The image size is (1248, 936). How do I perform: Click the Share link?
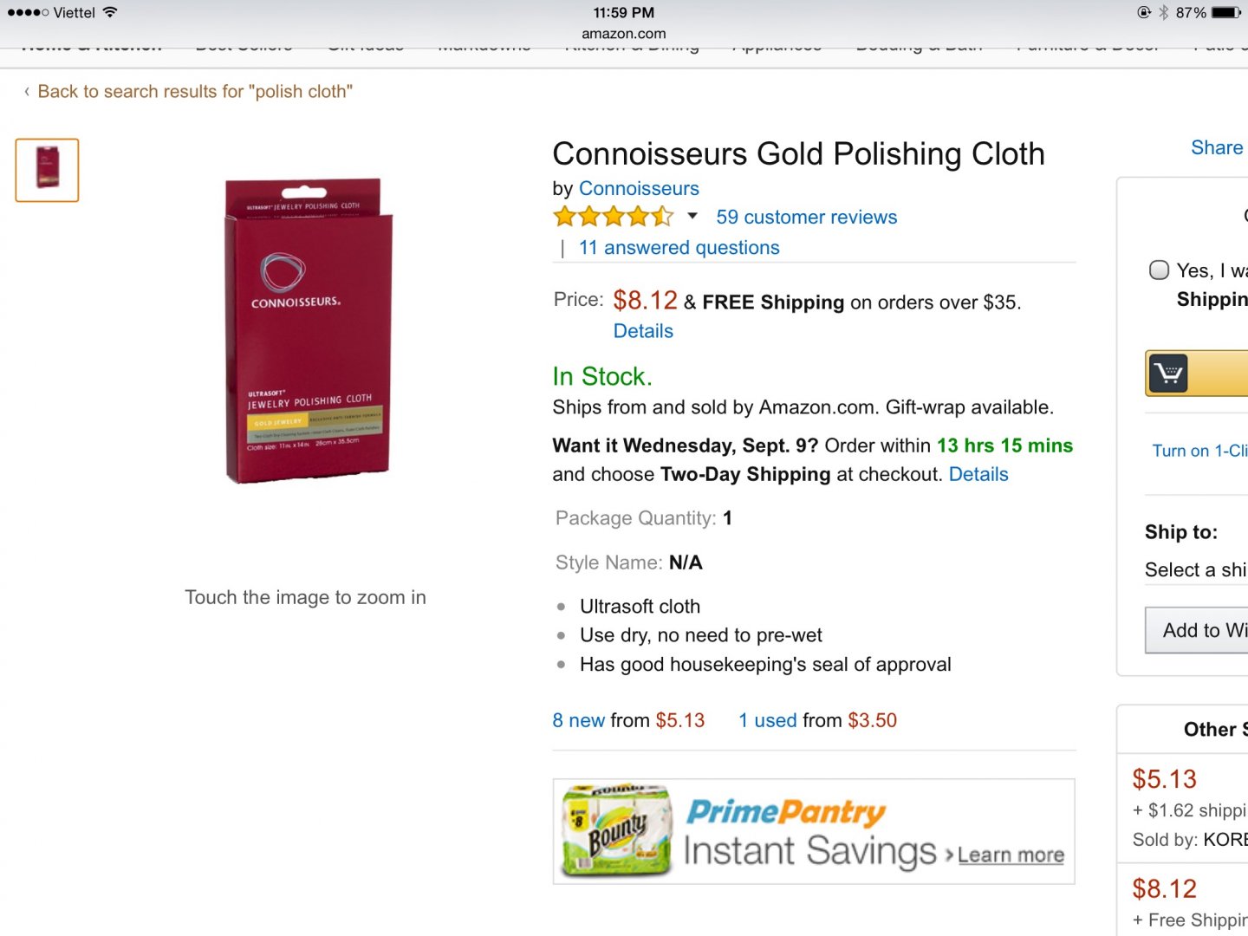click(1217, 148)
